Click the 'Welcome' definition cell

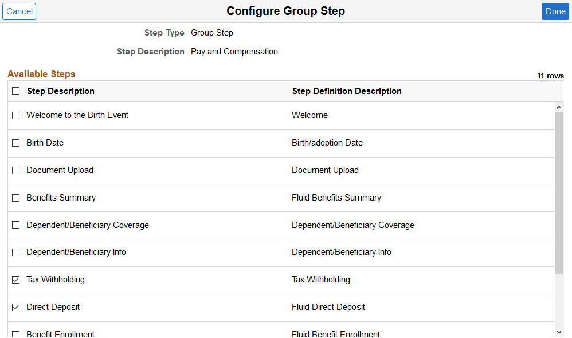309,115
